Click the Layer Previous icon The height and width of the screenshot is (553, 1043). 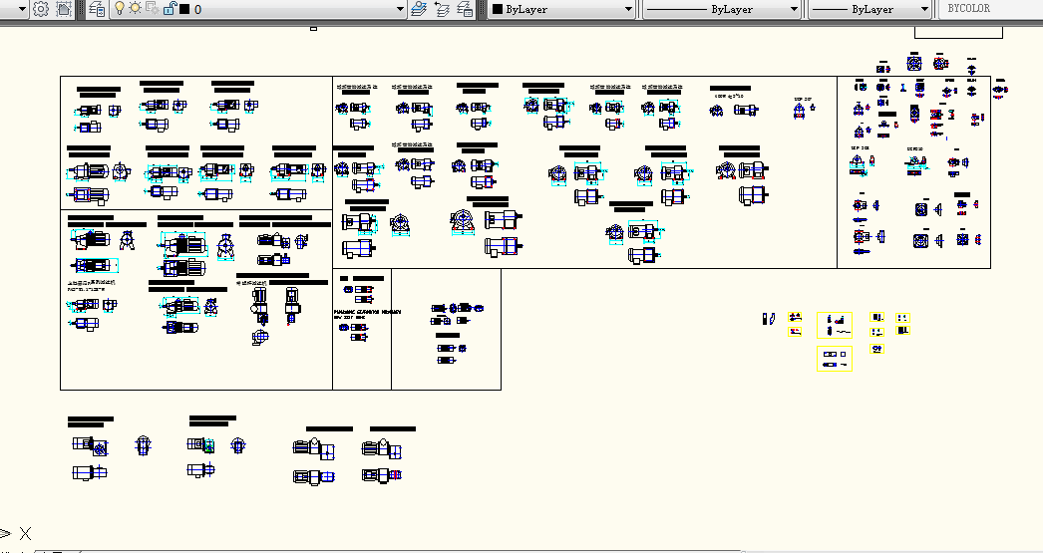pos(443,9)
